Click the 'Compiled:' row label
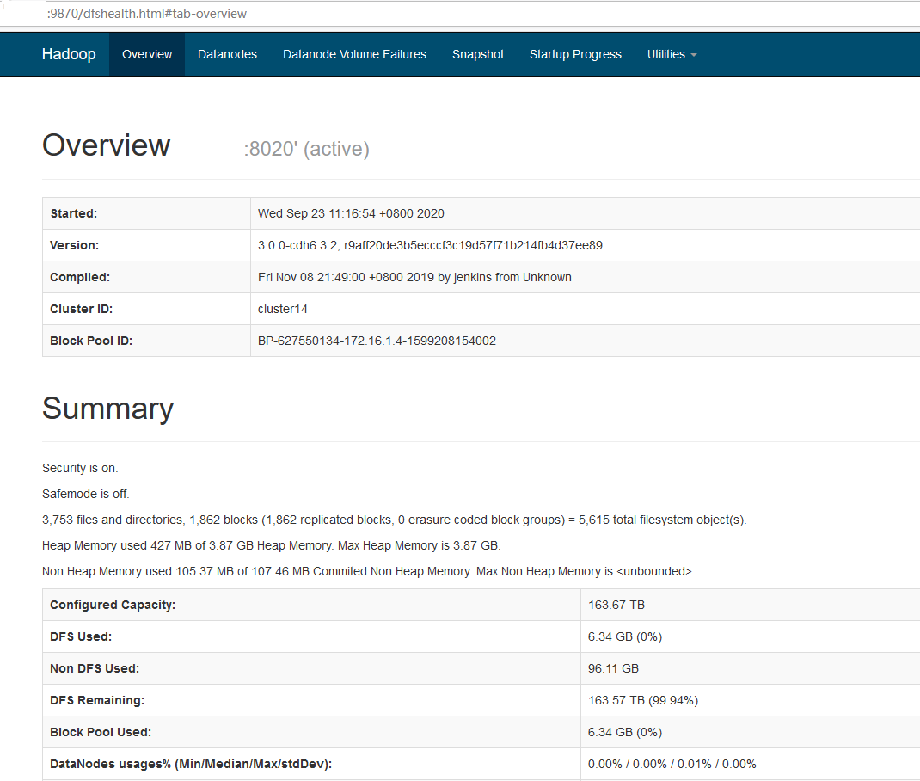Viewport: 920px width, 781px height. tap(80, 277)
